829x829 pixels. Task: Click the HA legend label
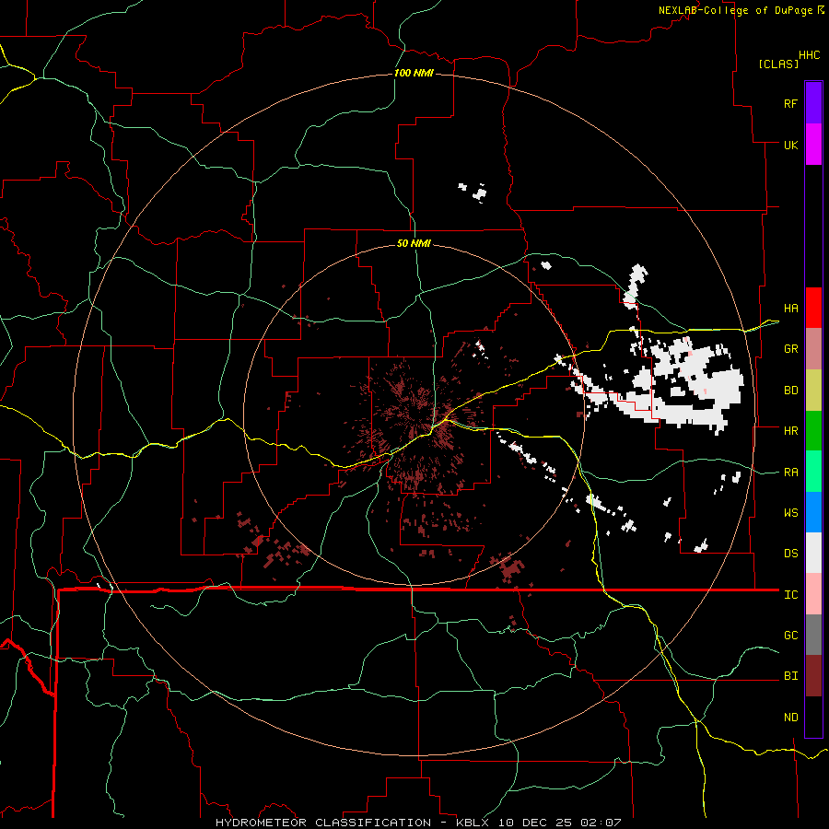tap(791, 309)
